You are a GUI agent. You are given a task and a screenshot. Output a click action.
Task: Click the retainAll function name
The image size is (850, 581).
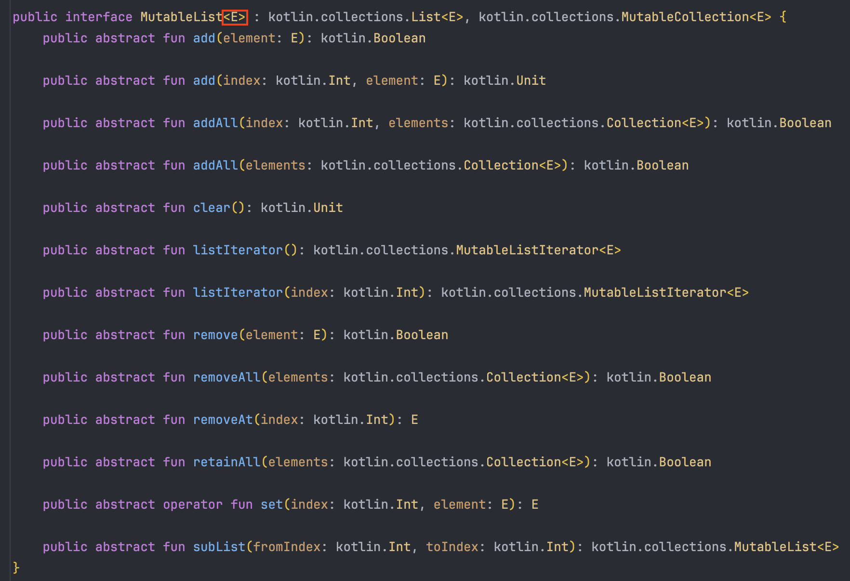tap(227, 462)
